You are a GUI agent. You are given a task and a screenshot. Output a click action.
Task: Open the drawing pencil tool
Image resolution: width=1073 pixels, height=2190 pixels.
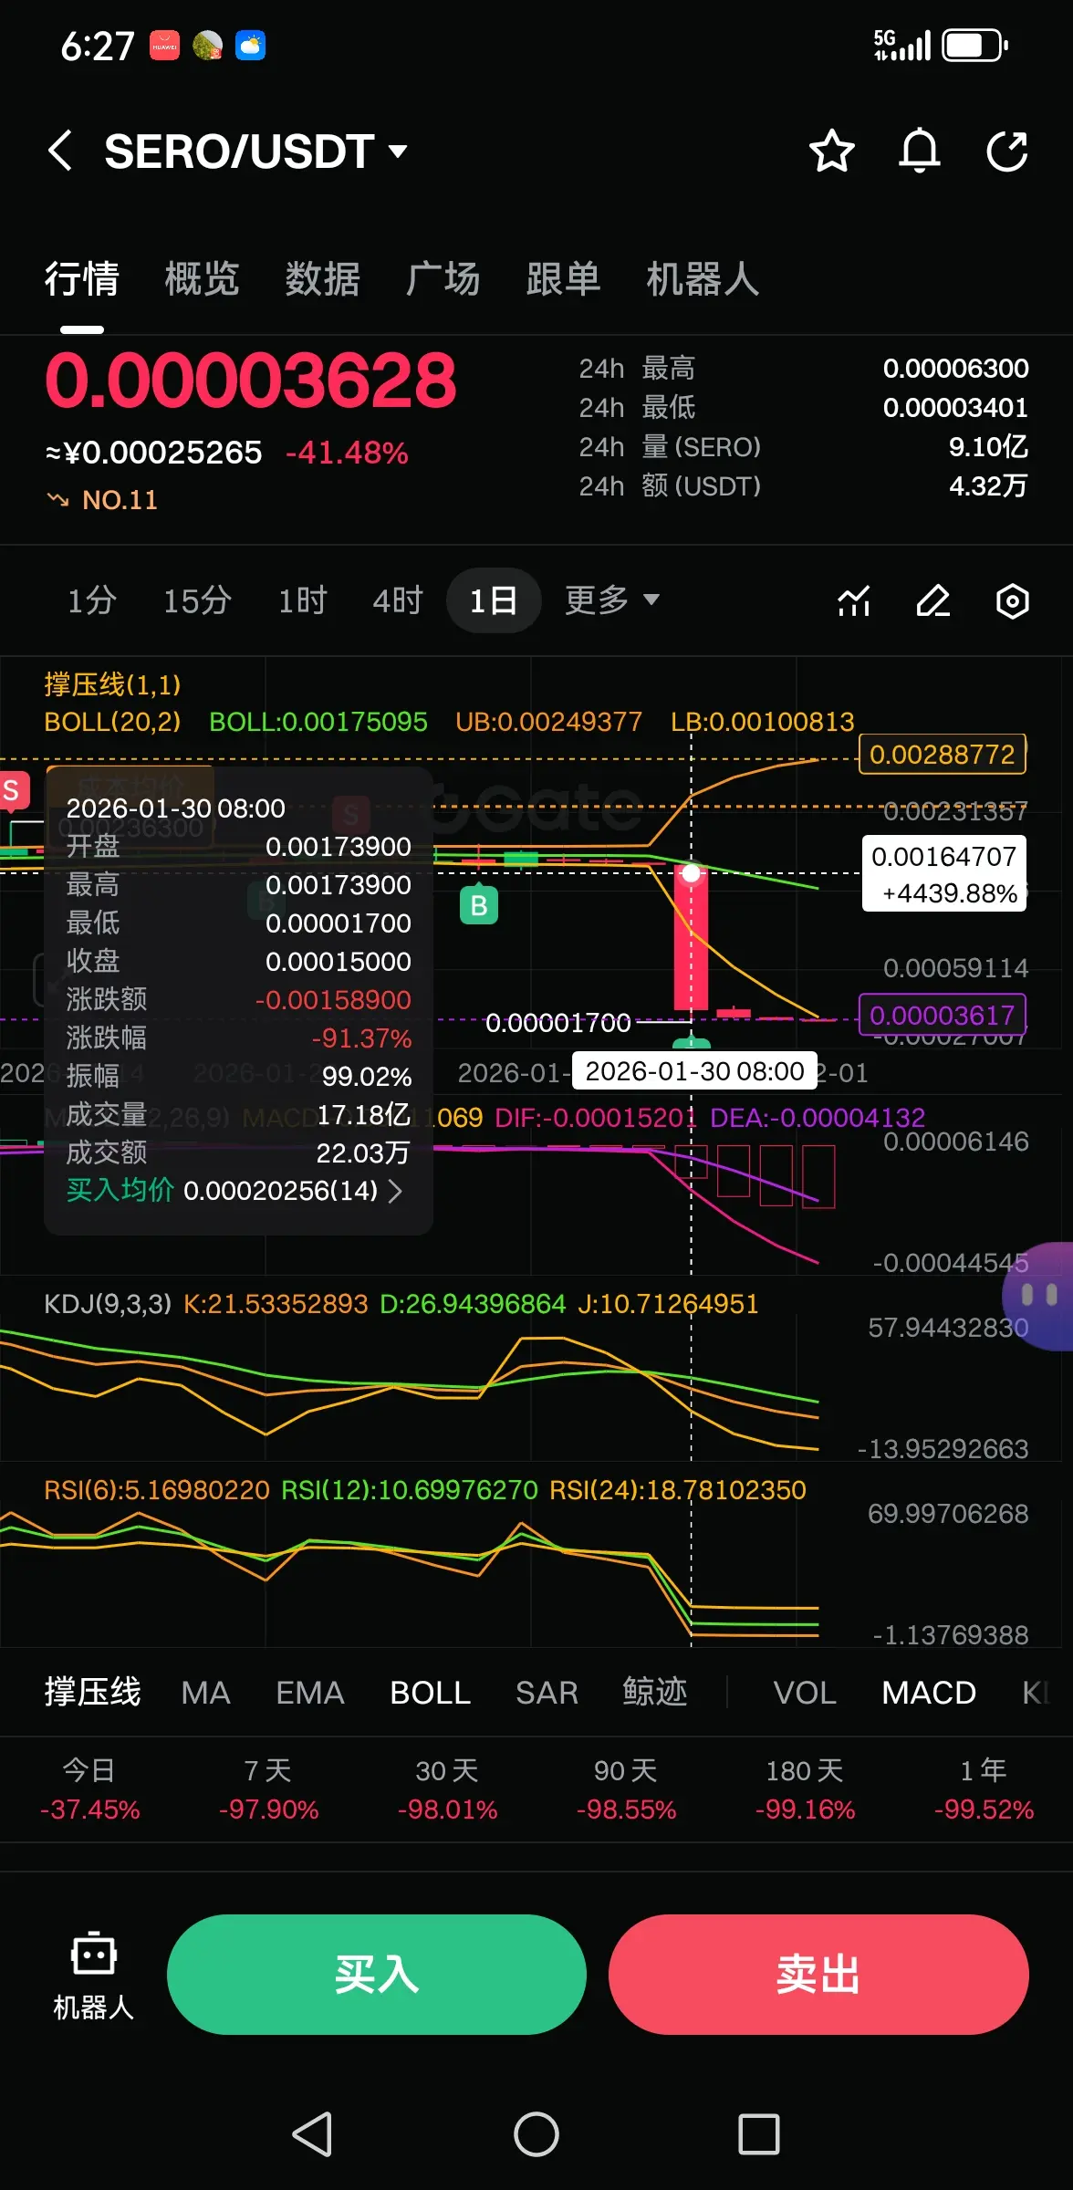click(x=932, y=601)
